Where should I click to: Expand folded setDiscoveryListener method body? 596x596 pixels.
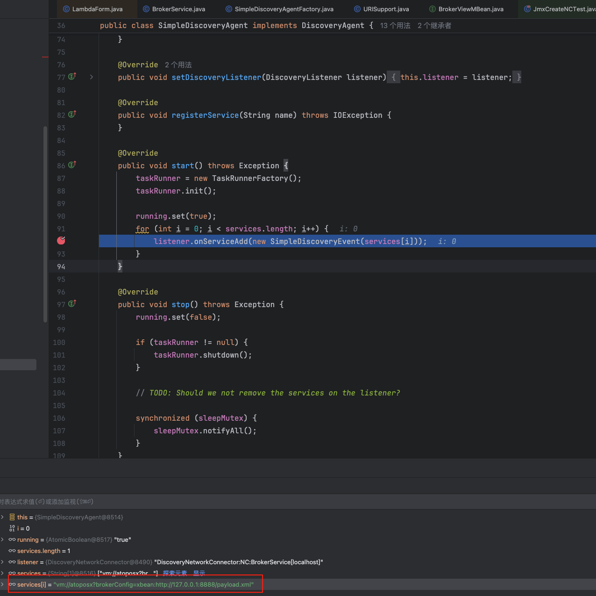(x=92, y=77)
